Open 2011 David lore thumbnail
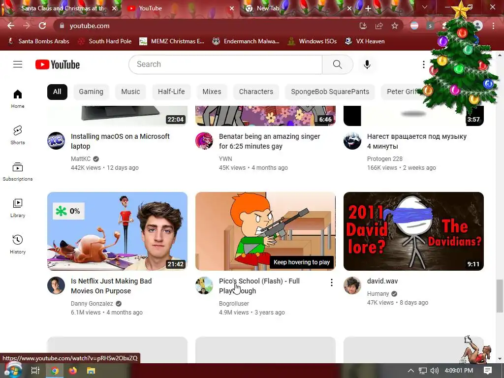 [x=413, y=231]
